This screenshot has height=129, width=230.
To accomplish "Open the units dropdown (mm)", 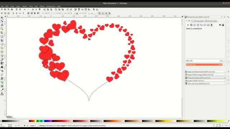I will 93,13.
